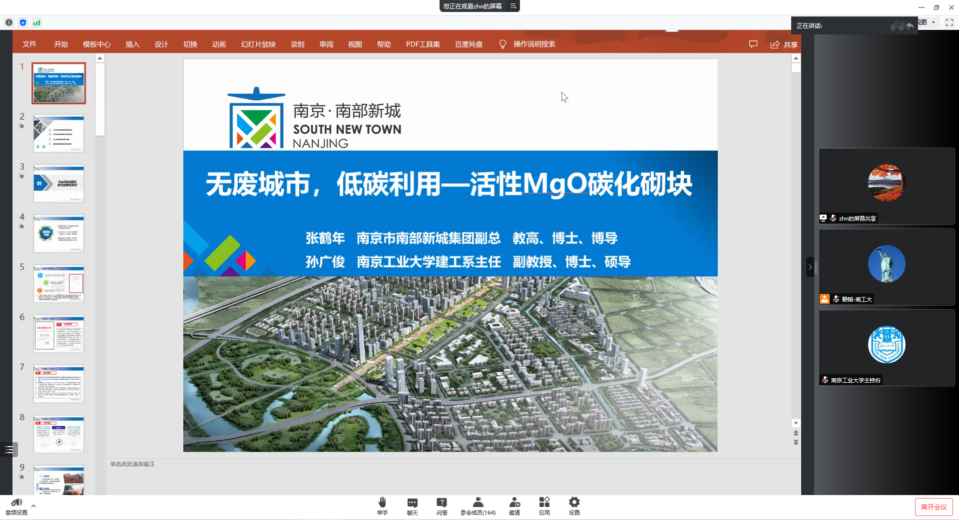Click the blue security shield icon
The image size is (959, 520).
(x=23, y=22)
